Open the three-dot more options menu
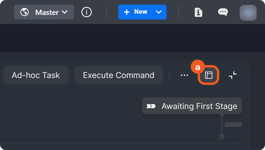This screenshot has width=265, height=150. (x=184, y=75)
